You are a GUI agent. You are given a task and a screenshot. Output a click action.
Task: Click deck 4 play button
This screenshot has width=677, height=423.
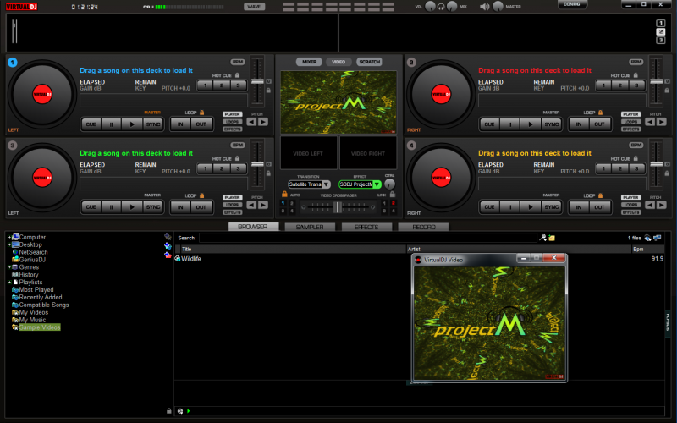[x=531, y=207]
